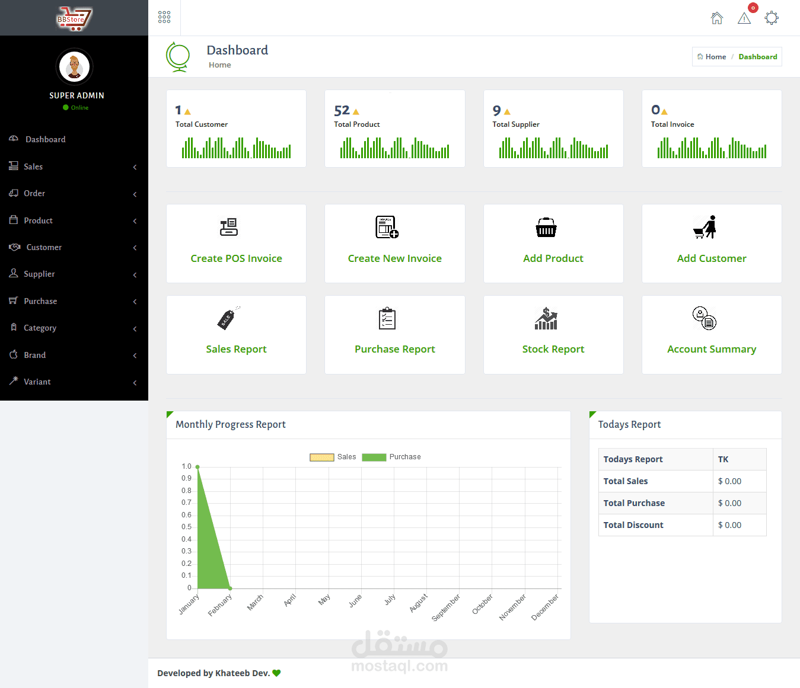Click the Add Product basket icon
Image resolution: width=800 pixels, height=688 pixels.
pyautogui.click(x=546, y=227)
